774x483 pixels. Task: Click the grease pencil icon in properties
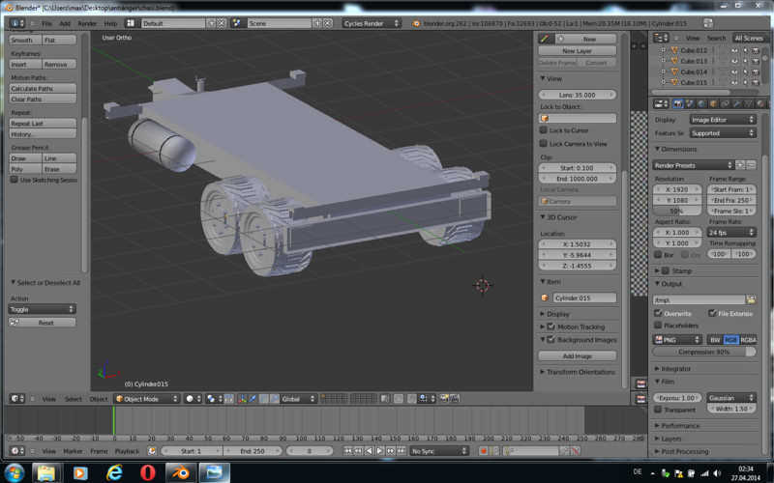pos(545,39)
